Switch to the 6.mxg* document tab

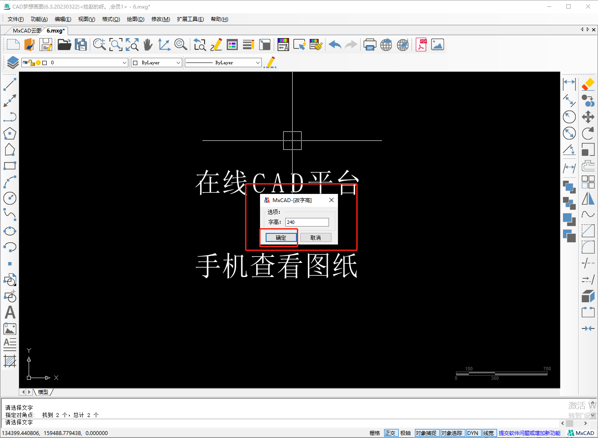pos(56,30)
